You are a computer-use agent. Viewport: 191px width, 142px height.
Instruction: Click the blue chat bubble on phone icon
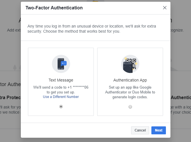(64, 63)
